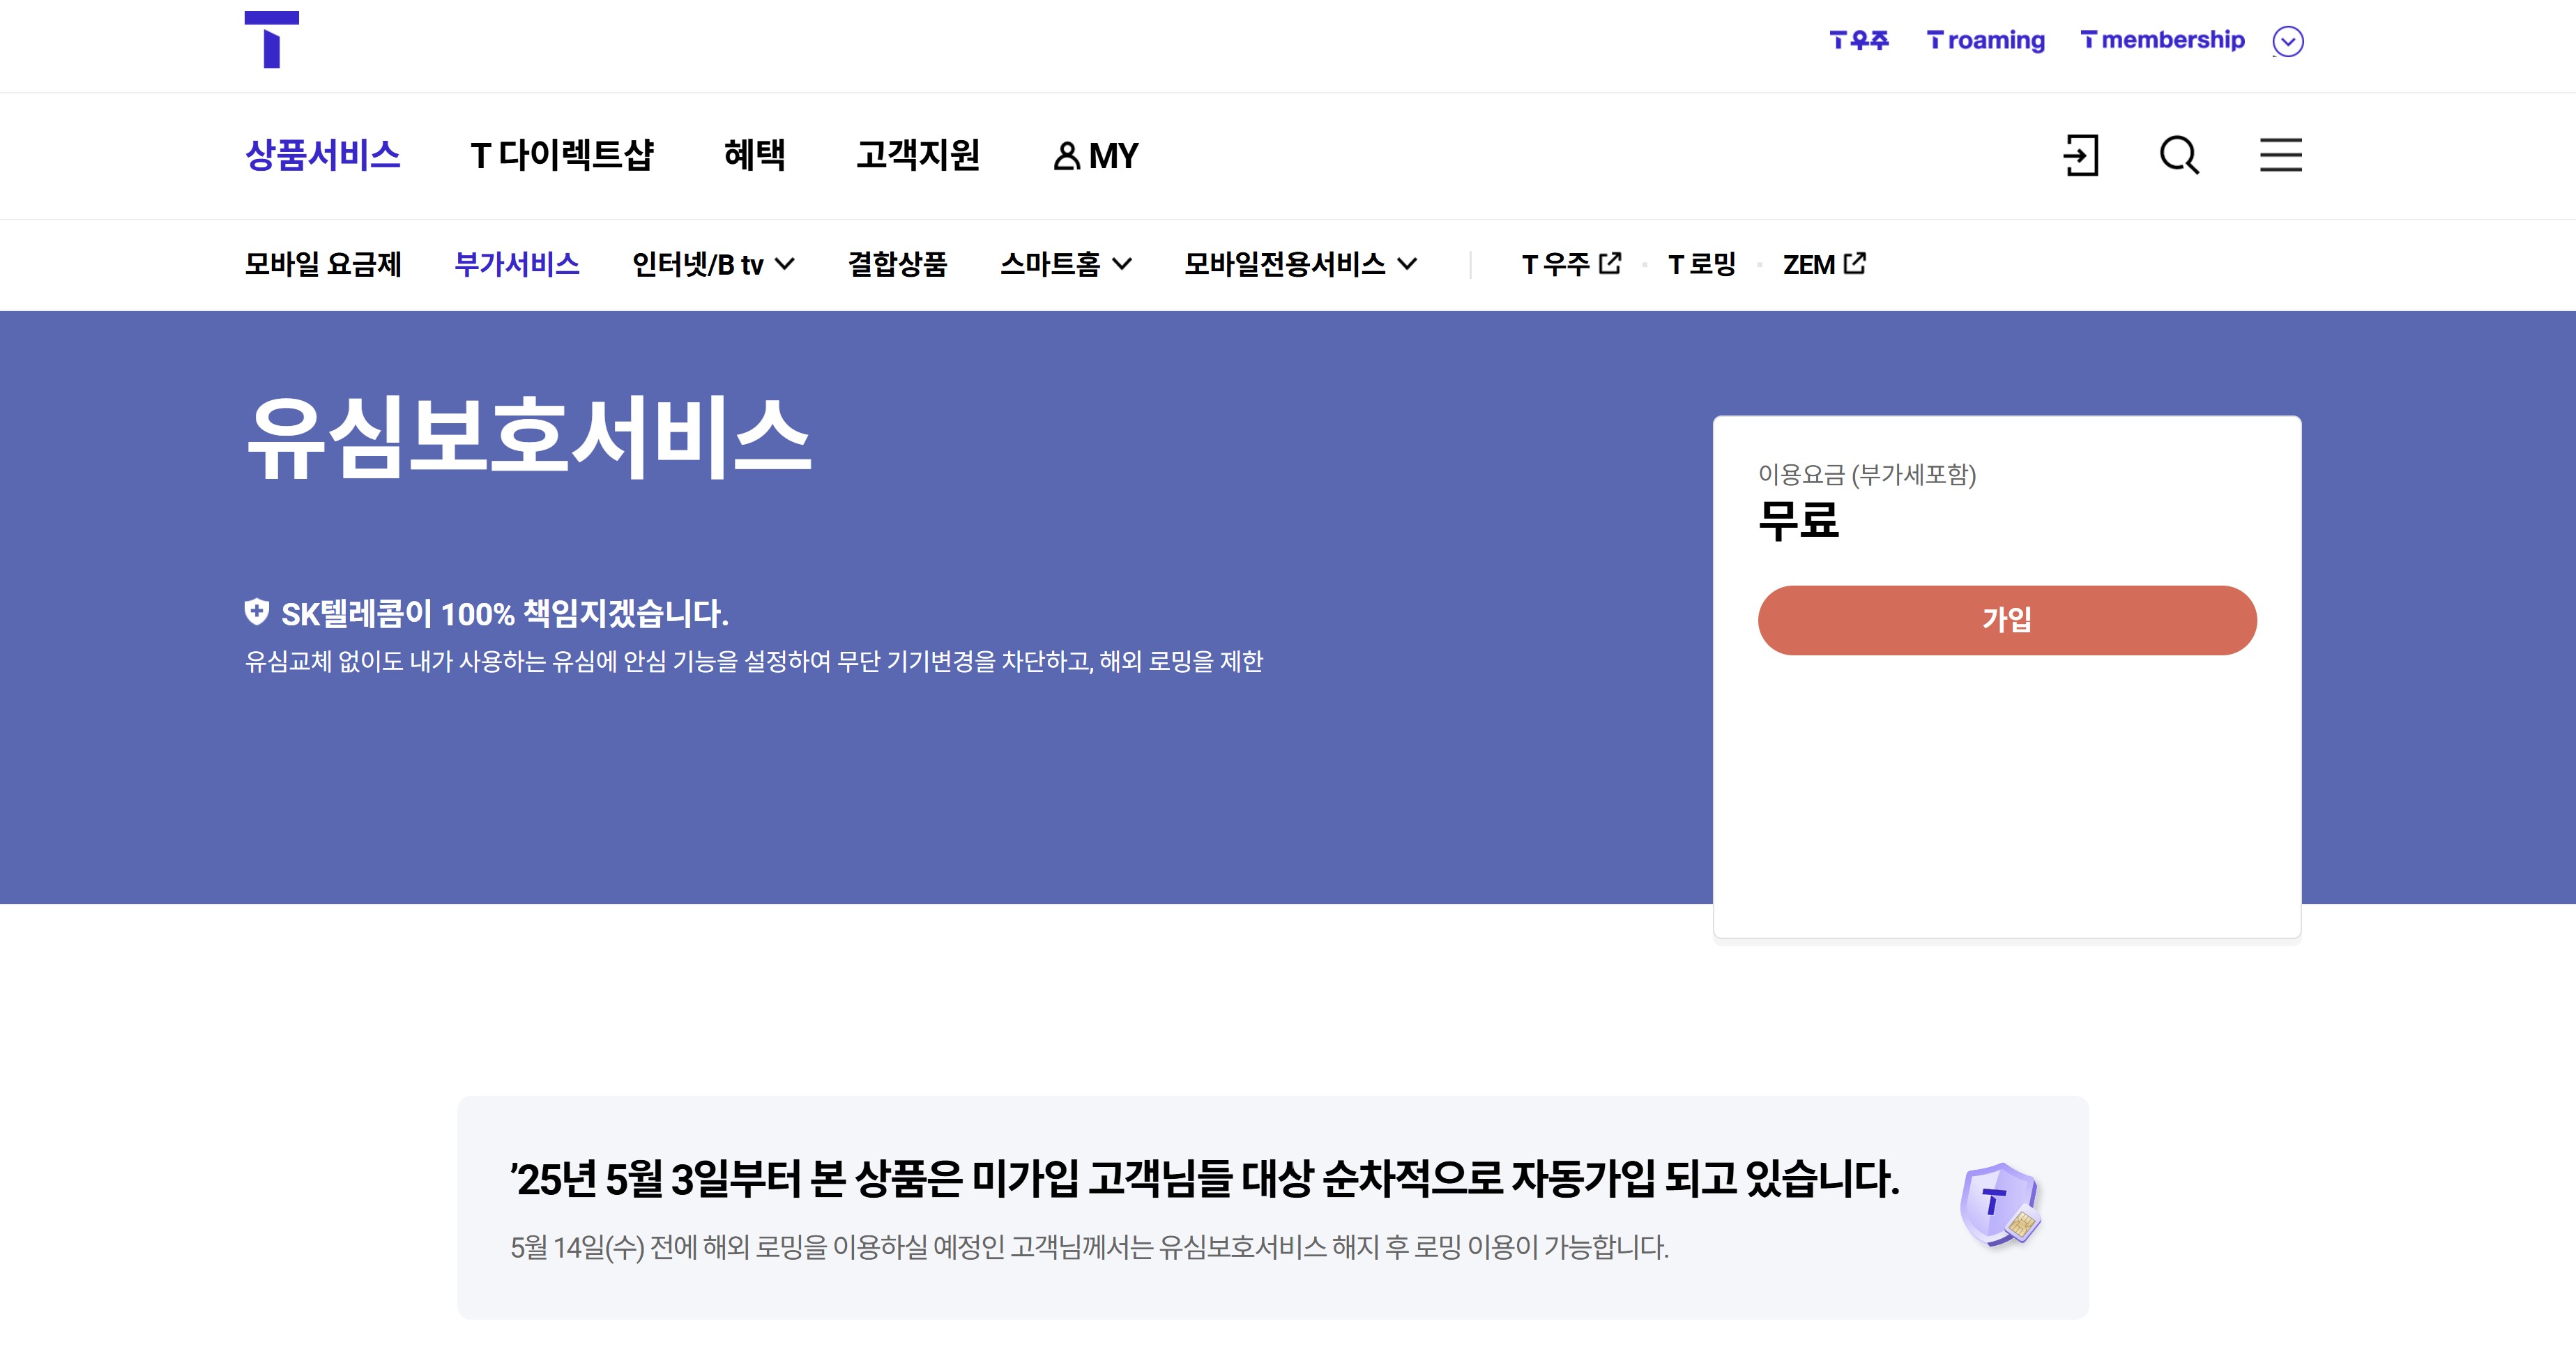2576x1349 pixels.
Task: Open the T roaming link
Action: pyautogui.click(x=1985, y=41)
